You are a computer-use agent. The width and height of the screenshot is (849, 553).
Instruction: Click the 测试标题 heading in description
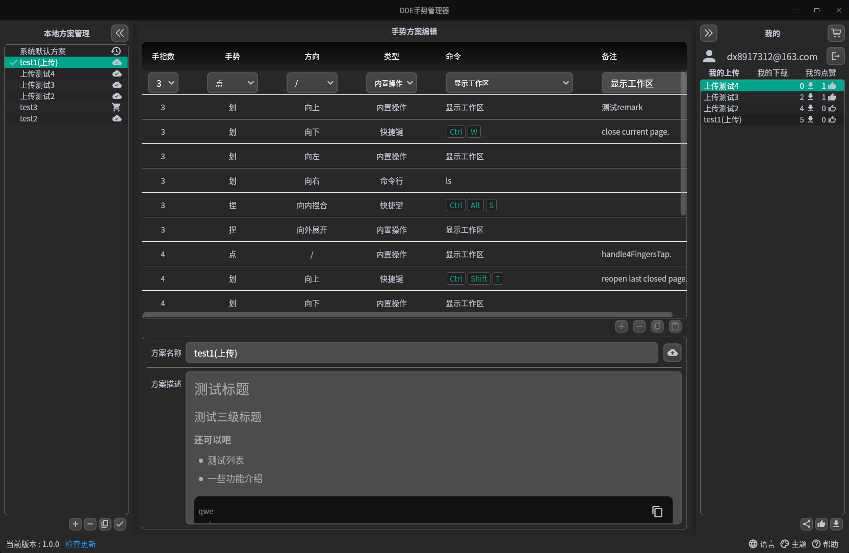(222, 389)
